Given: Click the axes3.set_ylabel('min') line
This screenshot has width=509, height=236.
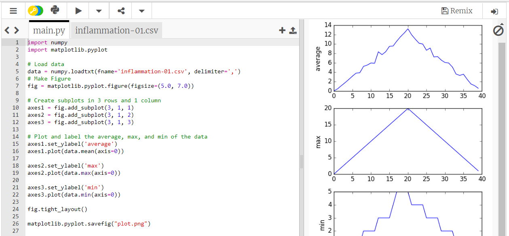Looking at the screenshot, I should point(65,187).
